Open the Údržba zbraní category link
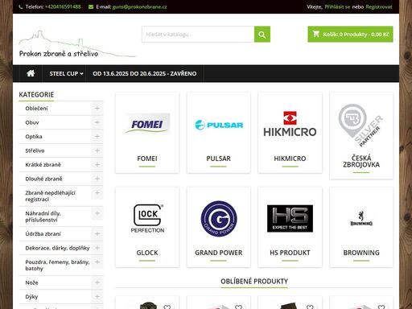This screenshot has width=412, height=309. [x=43, y=234]
